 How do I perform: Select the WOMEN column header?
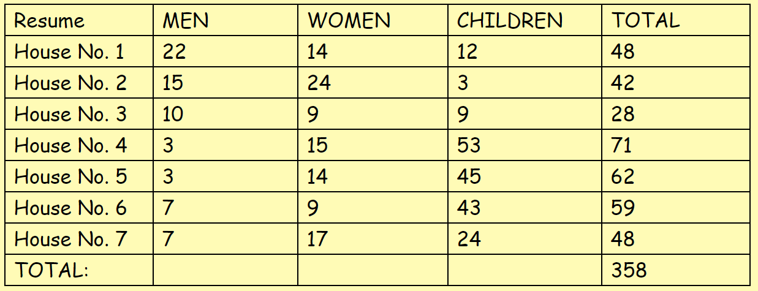point(373,20)
